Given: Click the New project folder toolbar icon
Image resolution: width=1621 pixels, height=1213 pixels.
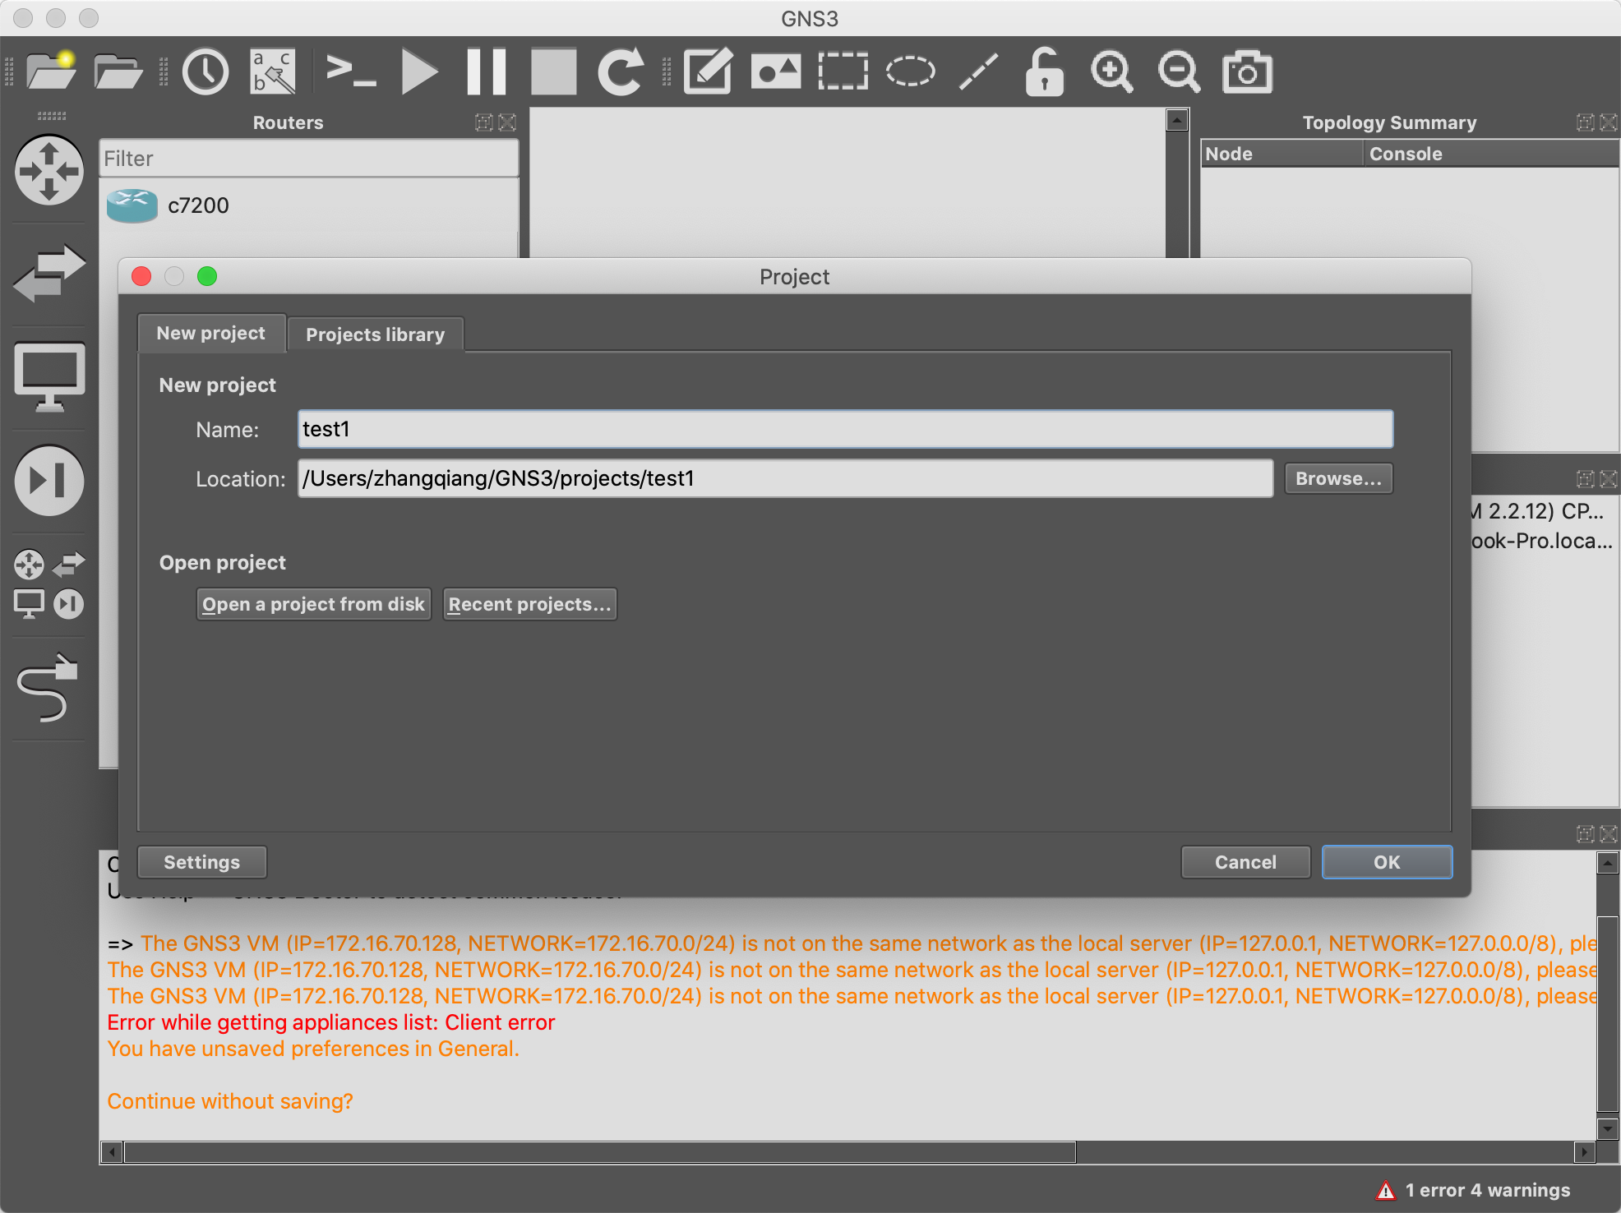Looking at the screenshot, I should [x=50, y=71].
